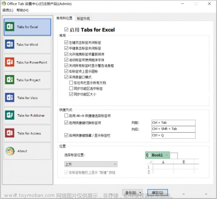Toggle 关闭所有标签时显示警告消息框
The height and width of the screenshot is (199, 217).
[x=66, y=65]
